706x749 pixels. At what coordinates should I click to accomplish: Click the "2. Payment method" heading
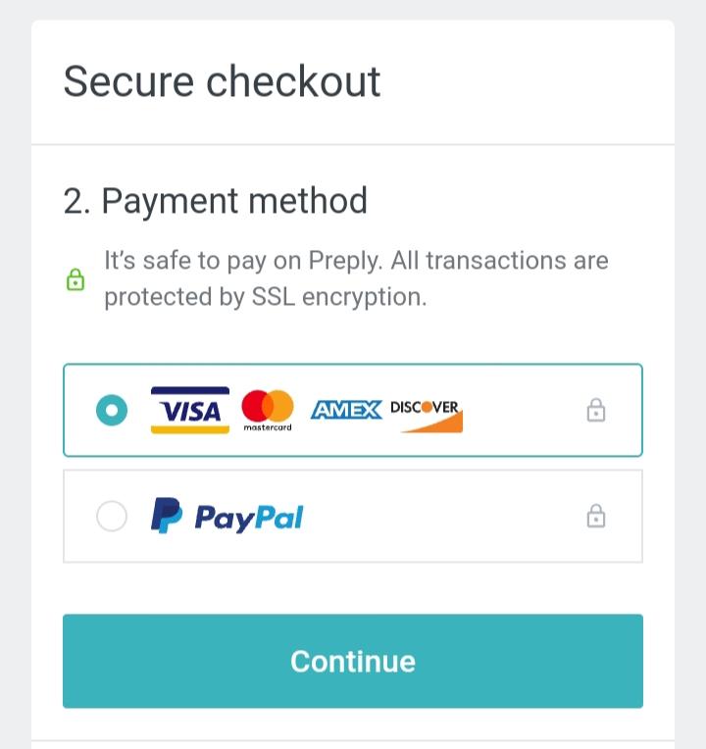pyautogui.click(x=216, y=201)
